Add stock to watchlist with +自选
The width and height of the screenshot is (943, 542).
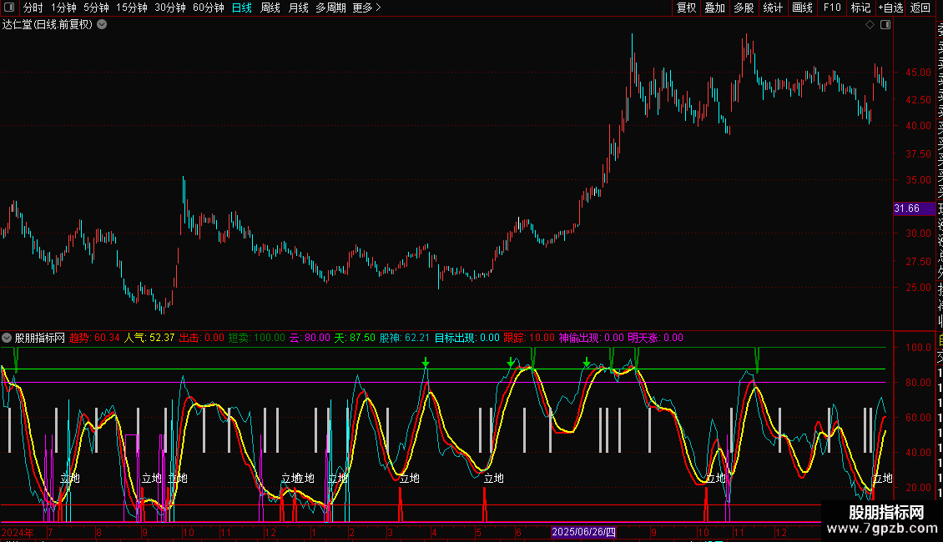(x=890, y=8)
